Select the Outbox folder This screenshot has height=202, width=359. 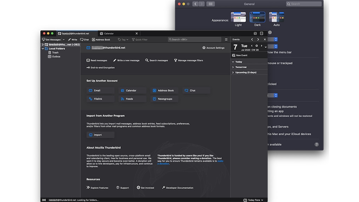[54, 57]
